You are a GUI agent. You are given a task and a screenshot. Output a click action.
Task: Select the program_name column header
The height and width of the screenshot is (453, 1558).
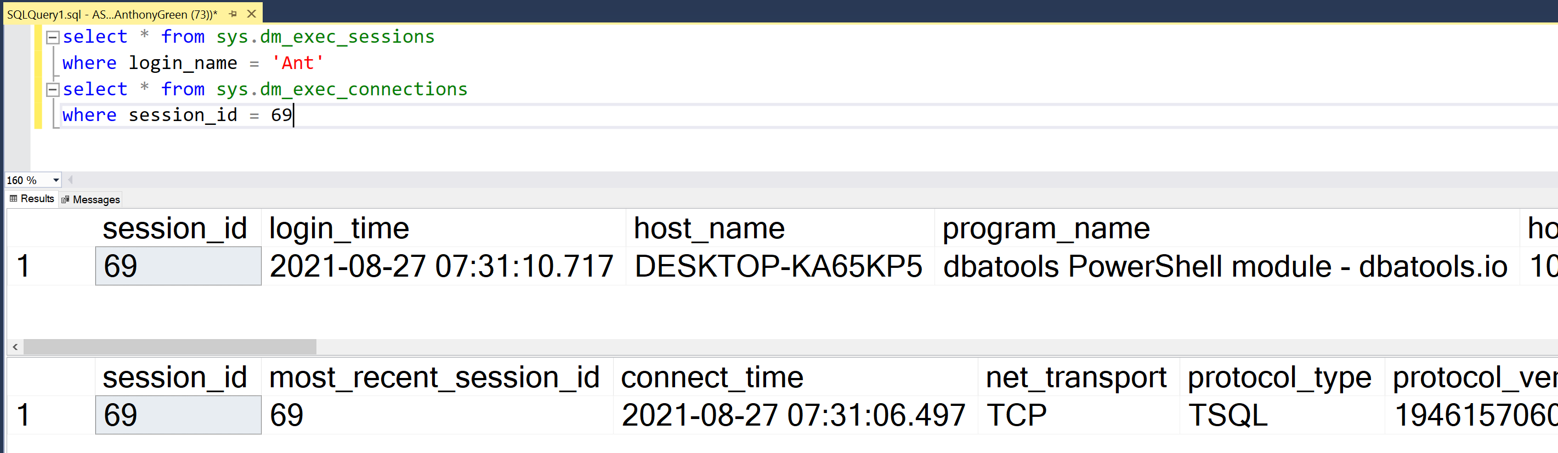pyautogui.click(x=1046, y=229)
